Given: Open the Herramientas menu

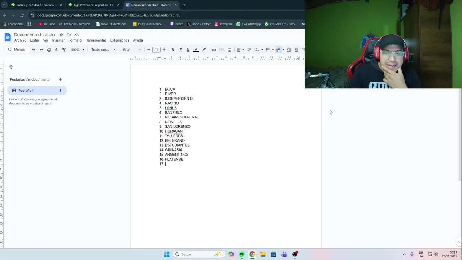Looking at the screenshot, I should pyautogui.click(x=96, y=40).
